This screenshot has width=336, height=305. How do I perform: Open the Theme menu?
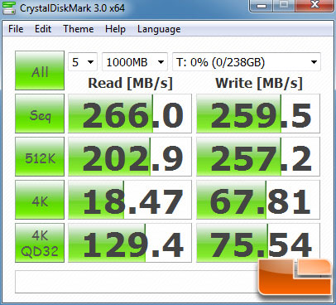pyautogui.click(x=79, y=29)
